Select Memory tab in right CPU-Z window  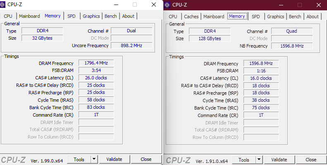237,16
